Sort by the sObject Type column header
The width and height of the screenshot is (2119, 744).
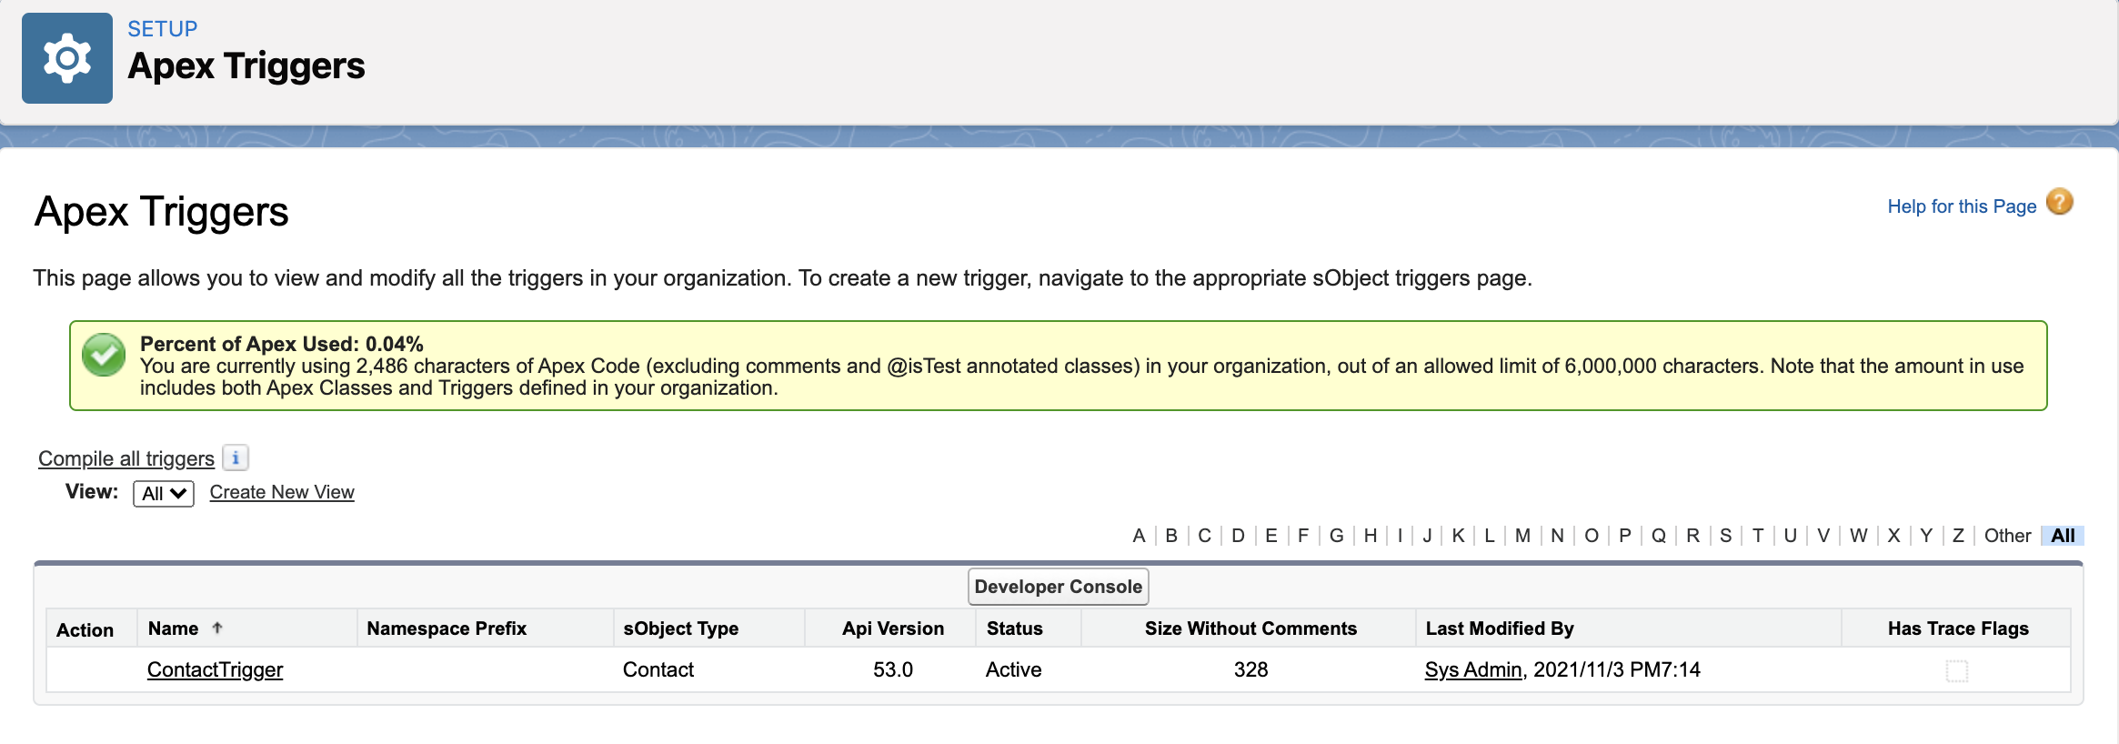pos(681,628)
